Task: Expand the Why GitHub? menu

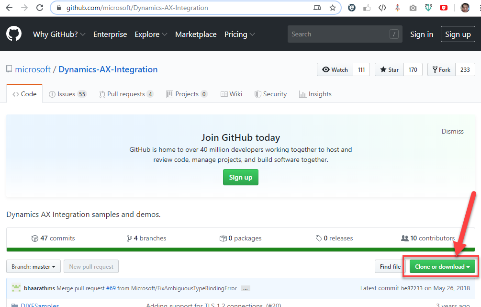Action: click(x=59, y=34)
